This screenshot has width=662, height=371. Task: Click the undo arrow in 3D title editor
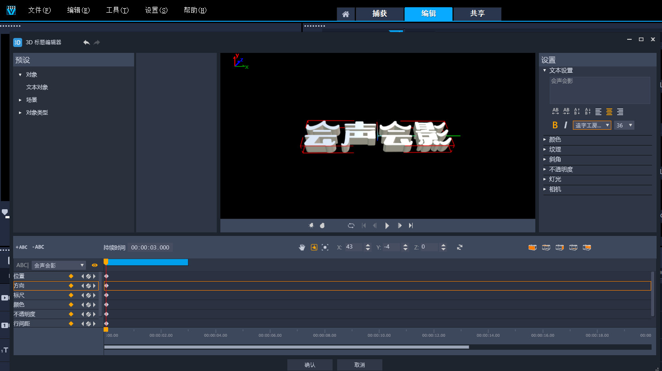86,42
